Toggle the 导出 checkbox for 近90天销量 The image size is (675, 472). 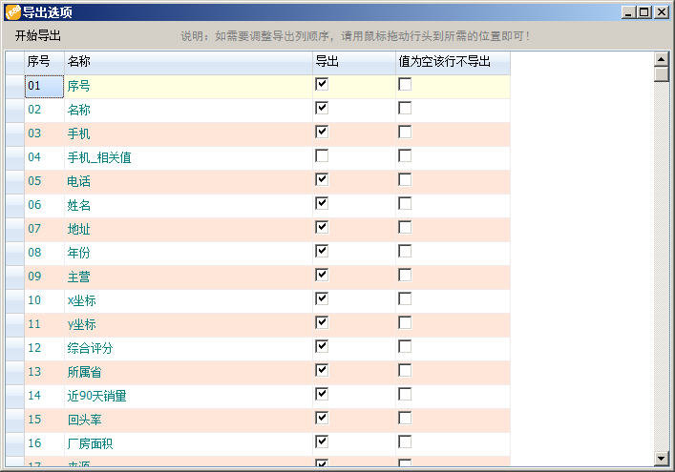point(322,394)
